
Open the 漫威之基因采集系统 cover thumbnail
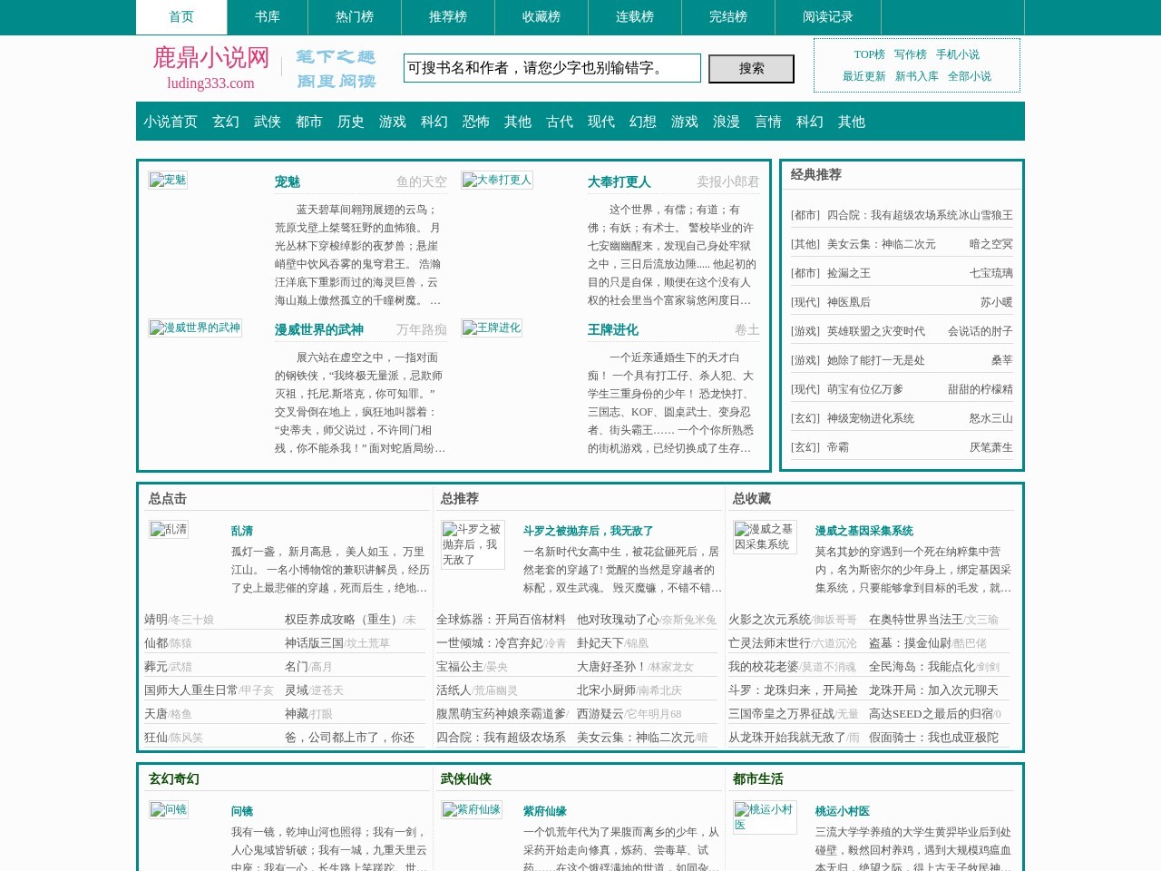(765, 536)
